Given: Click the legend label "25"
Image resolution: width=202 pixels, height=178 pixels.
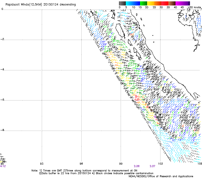Looking at the screenshot, I should pos(154,7).
